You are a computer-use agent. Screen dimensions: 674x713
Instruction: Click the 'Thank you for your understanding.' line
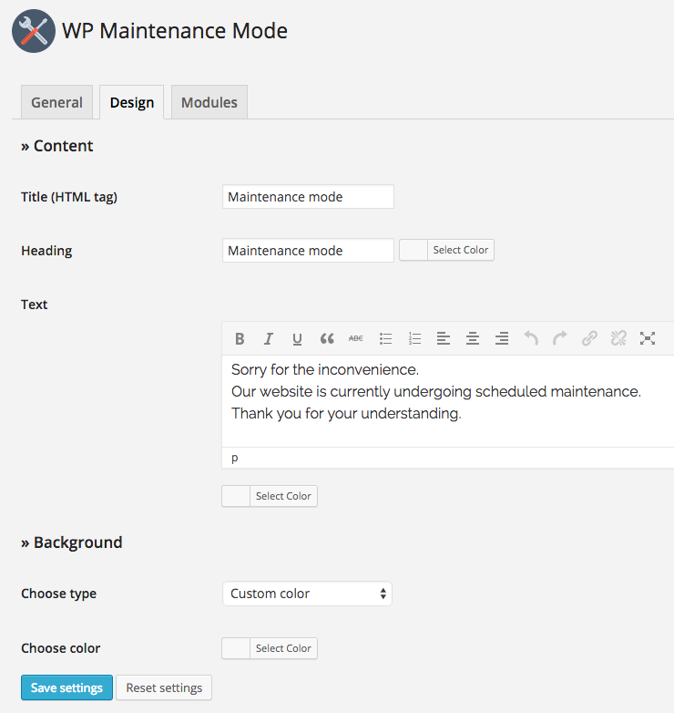click(x=346, y=413)
